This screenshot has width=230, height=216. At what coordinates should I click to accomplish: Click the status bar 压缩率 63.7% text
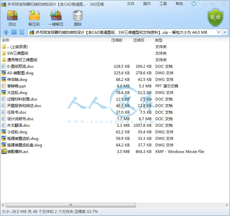(86, 211)
